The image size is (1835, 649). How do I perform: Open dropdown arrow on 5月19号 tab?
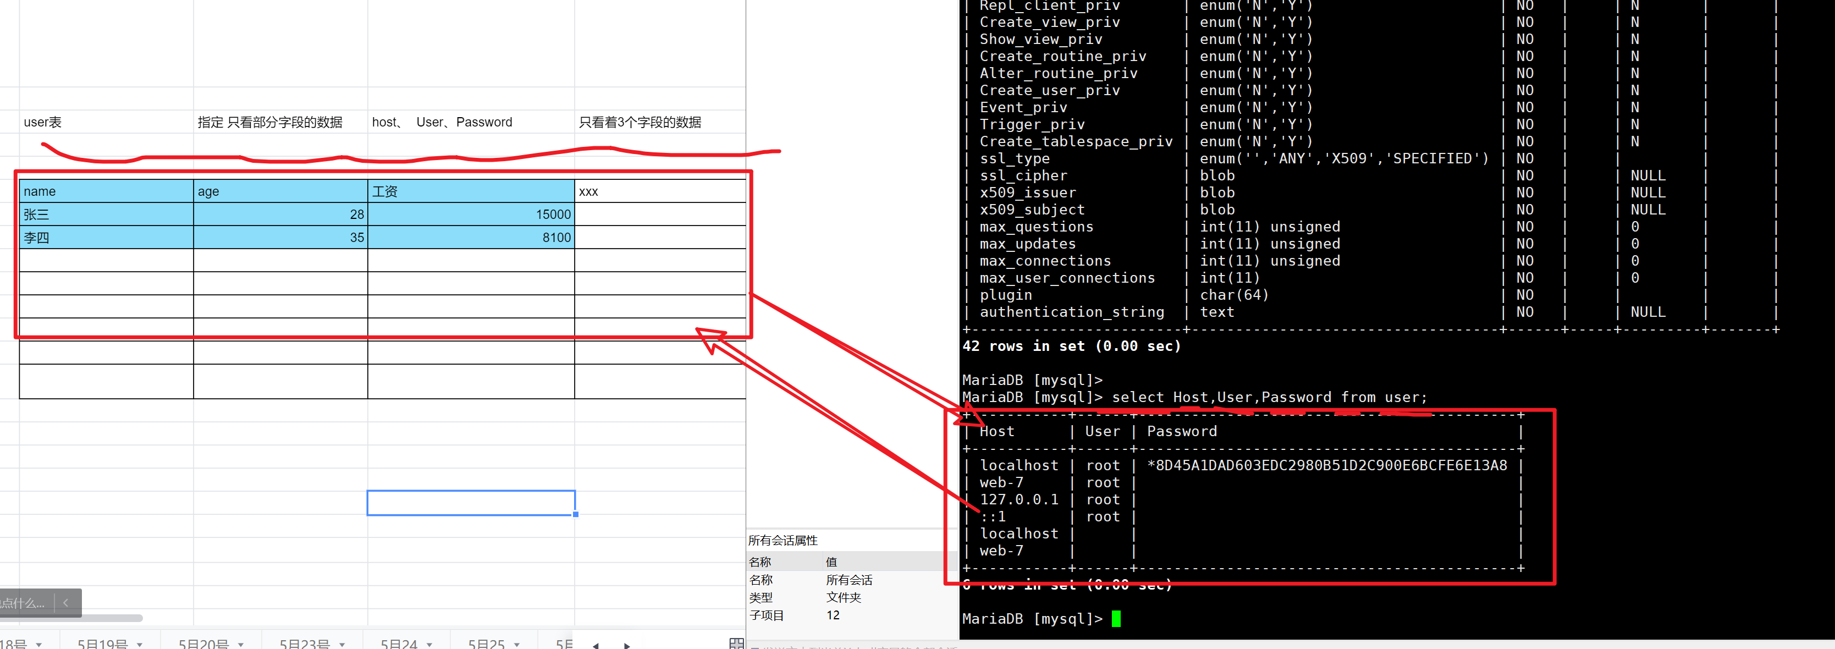coord(140,644)
